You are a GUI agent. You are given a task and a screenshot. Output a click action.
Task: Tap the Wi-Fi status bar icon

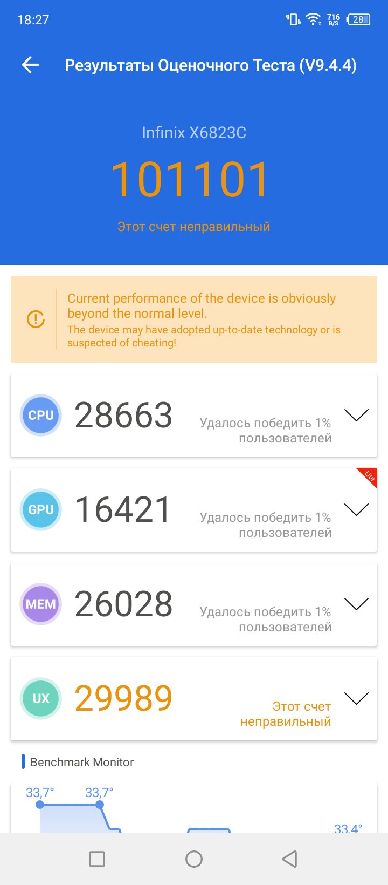pos(313,19)
